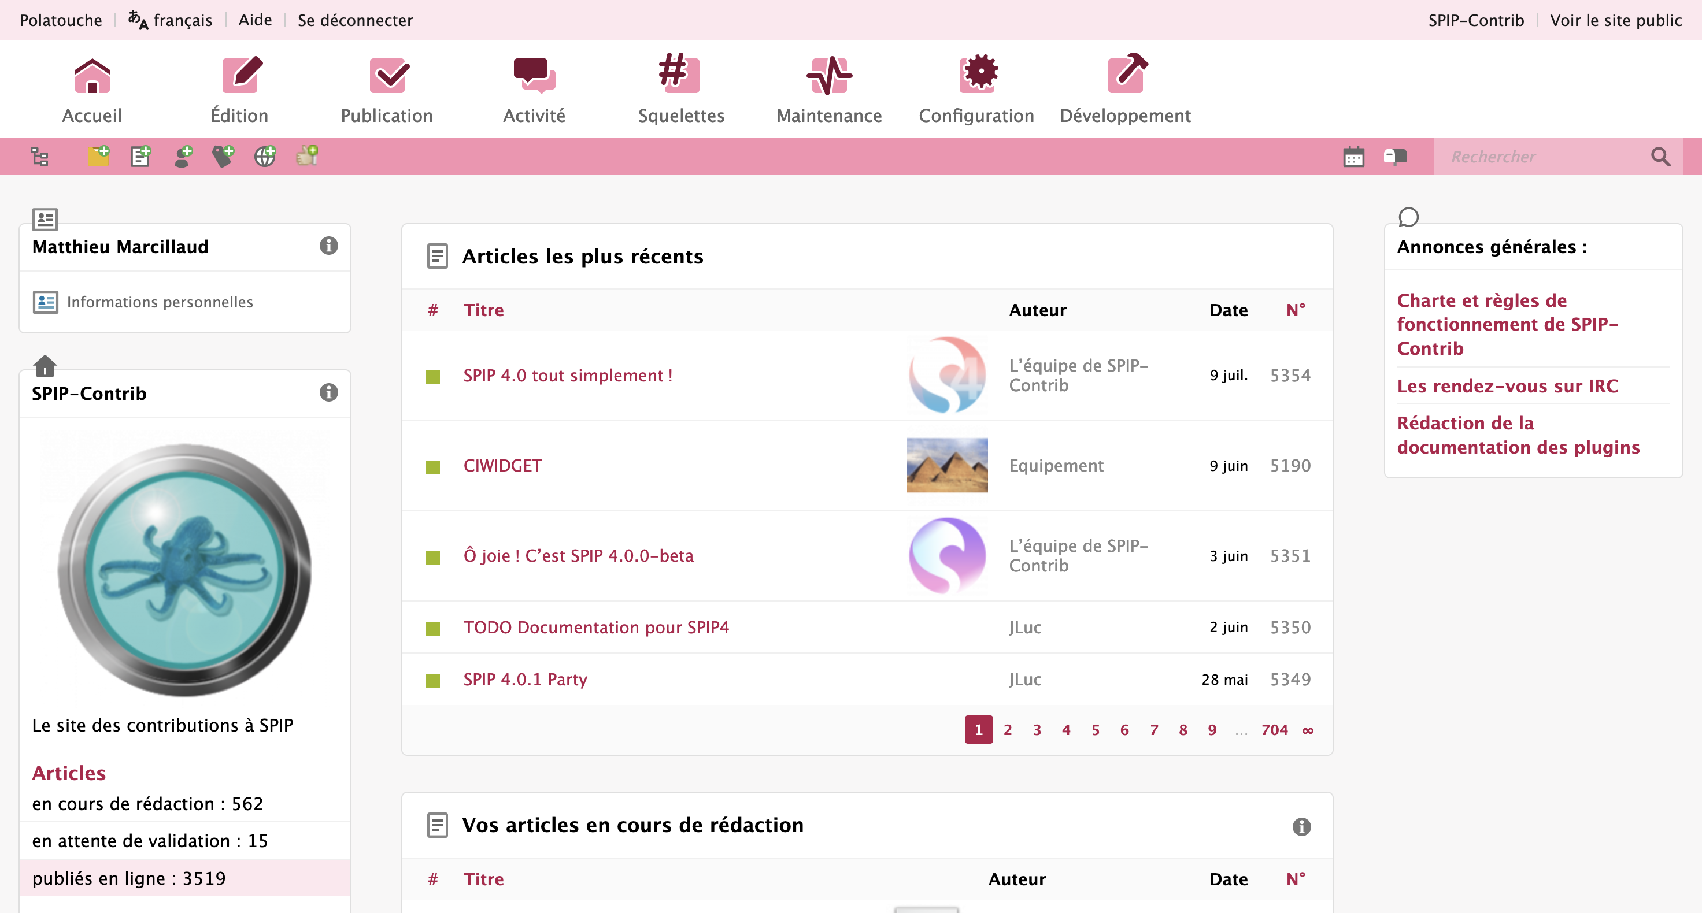The height and width of the screenshot is (913, 1702).
Task: Open the calendar icon in toolbar
Action: 1353,157
